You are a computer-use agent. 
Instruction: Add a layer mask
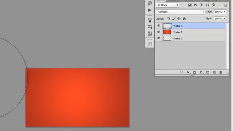coord(194,72)
